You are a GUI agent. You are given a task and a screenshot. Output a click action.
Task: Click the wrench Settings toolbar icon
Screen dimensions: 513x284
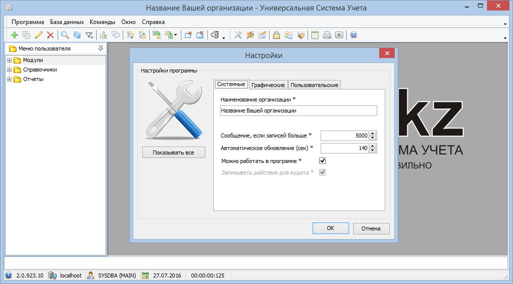pos(238,35)
